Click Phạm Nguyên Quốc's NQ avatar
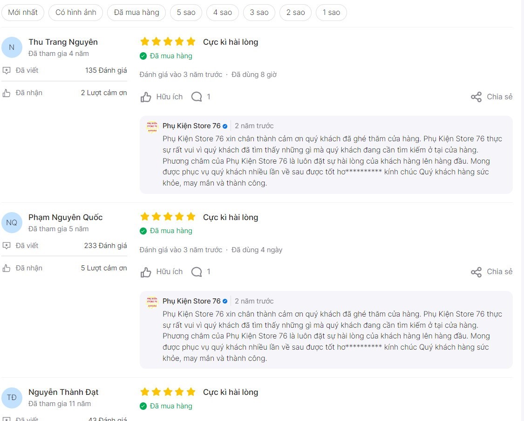The image size is (524, 421). [12, 222]
